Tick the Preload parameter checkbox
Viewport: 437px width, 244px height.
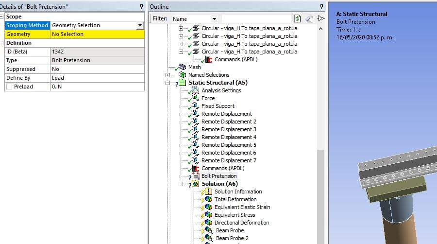pos(9,87)
